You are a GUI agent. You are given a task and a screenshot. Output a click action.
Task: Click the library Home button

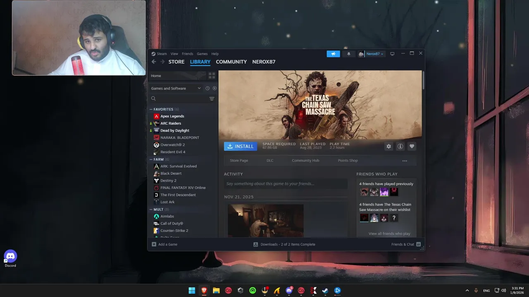178,76
